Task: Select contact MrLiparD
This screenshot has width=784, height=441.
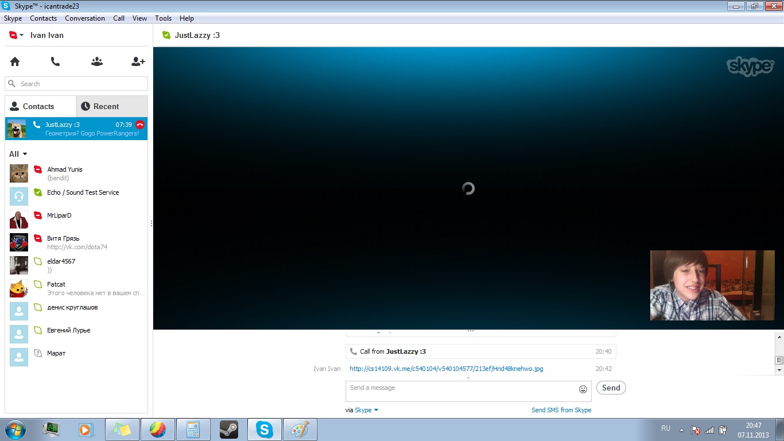Action: (76, 219)
